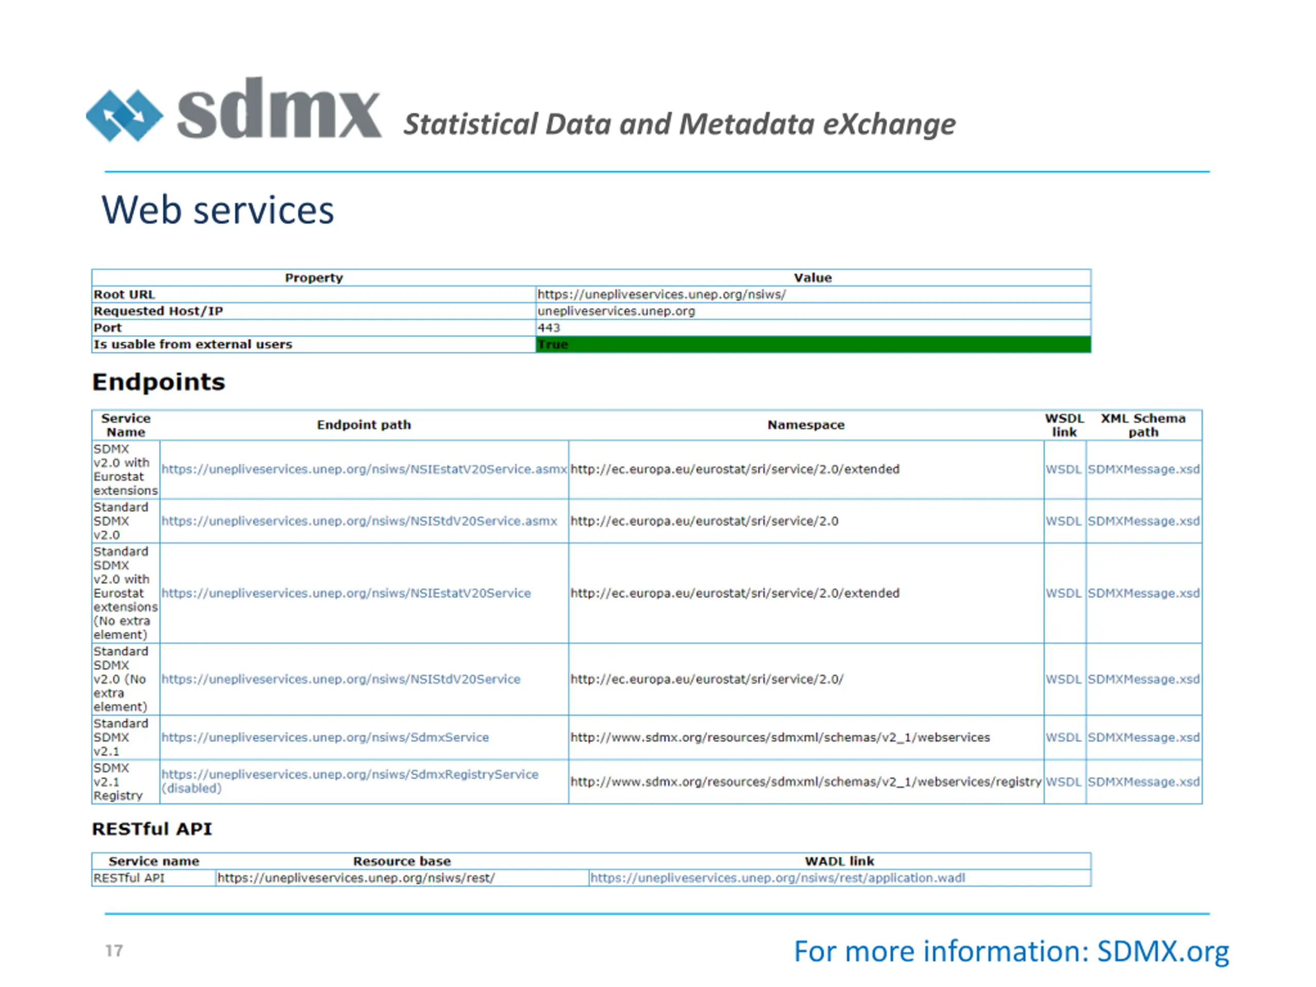Click the Endpoints heading

point(159,382)
